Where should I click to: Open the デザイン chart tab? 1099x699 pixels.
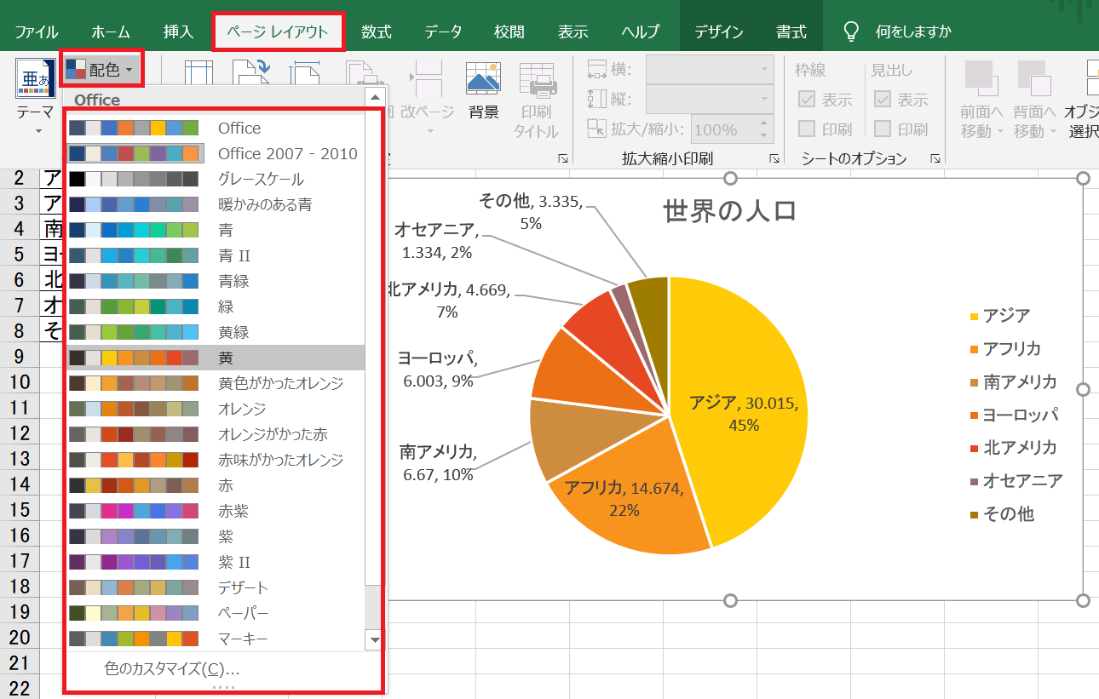[x=718, y=32]
